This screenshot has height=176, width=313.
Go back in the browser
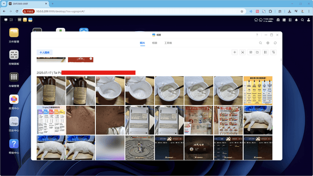tap(4, 11)
